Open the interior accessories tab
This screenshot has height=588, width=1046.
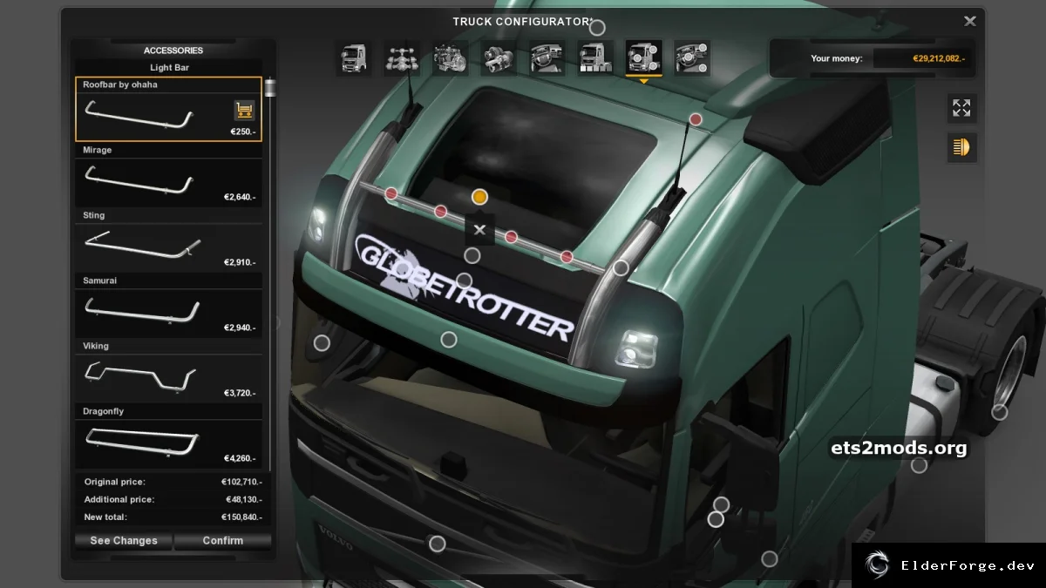click(691, 58)
